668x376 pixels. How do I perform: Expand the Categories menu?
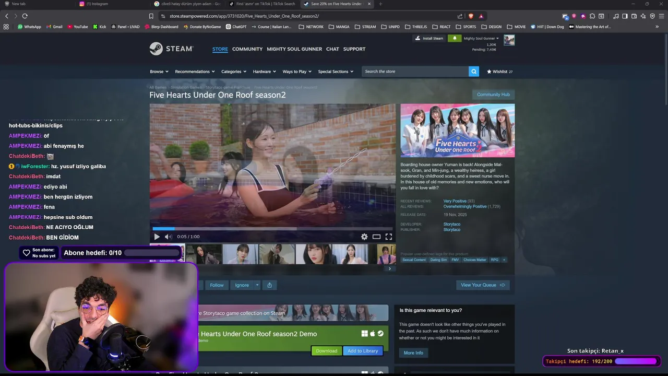click(234, 72)
